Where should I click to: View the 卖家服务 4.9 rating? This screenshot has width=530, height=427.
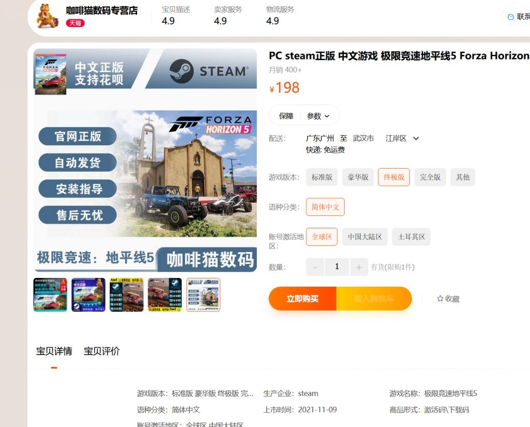(228, 15)
